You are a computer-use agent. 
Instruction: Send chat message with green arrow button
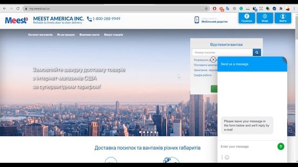tap(281, 147)
